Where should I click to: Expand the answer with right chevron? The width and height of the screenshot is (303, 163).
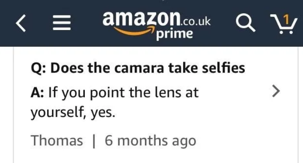pyautogui.click(x=276, y=91)
